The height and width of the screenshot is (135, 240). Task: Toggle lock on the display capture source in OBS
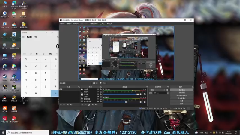coord(101,101)
